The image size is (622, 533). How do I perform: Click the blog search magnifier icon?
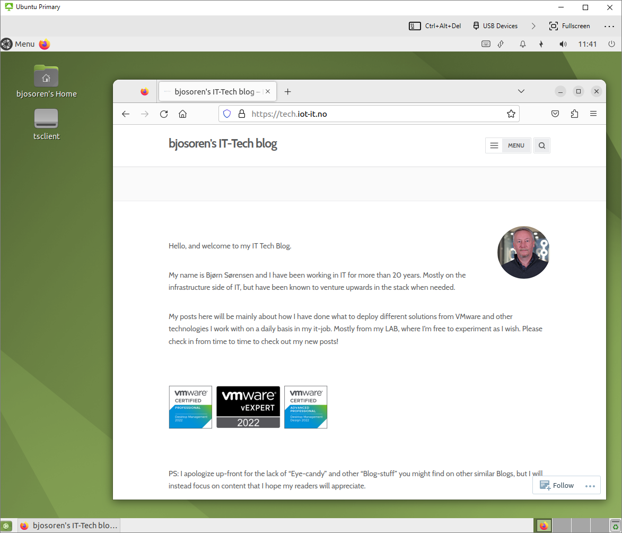[x=541, y=145]
